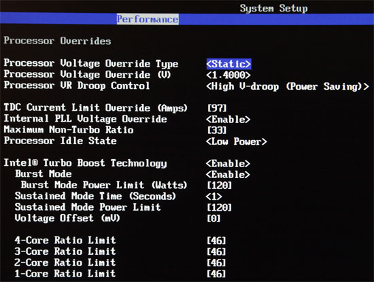Edit the 2-Core Ratio Limit value
The width and height of the screenshot is (374, 282).
click(x=216, y=263)
